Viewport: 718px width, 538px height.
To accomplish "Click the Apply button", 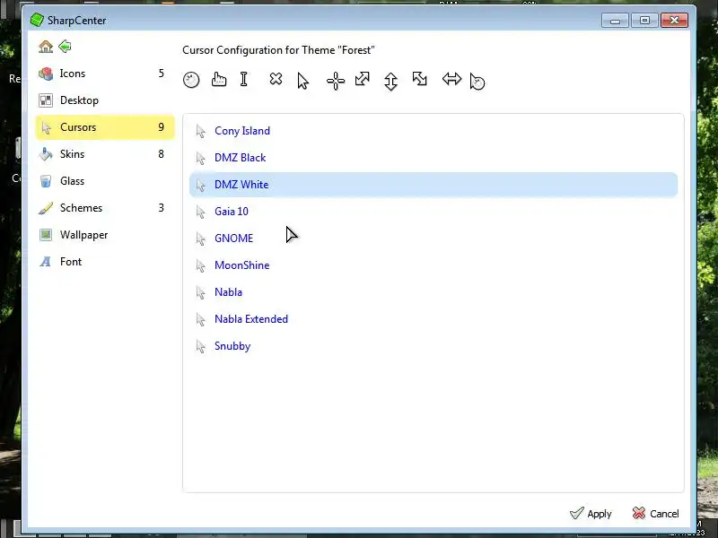I will point(591,513).
